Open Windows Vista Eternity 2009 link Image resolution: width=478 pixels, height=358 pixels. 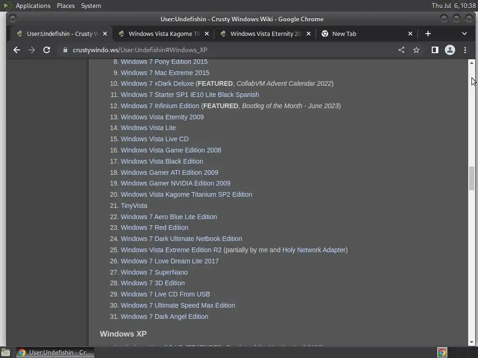pyautogui.click(x=162, y=117)
